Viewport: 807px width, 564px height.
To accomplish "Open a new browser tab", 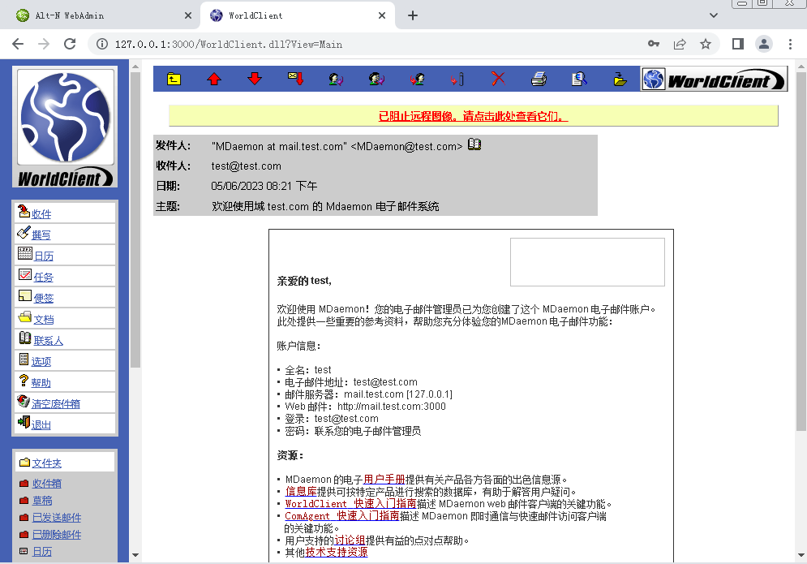I will pos(413,15).
